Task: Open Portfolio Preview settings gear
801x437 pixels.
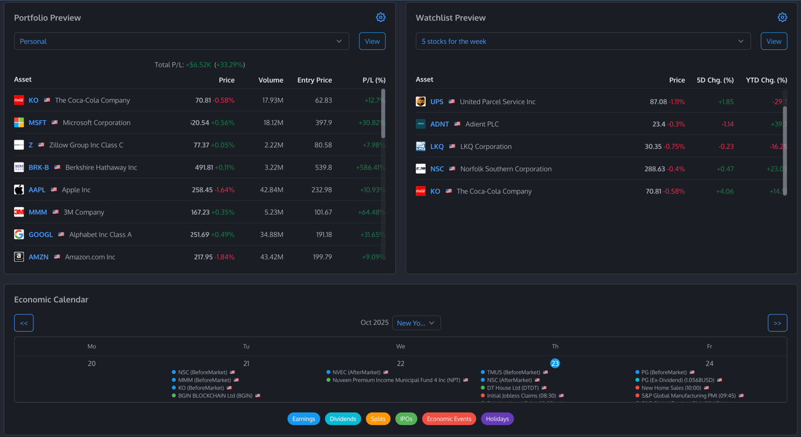Action: point(381,18)
